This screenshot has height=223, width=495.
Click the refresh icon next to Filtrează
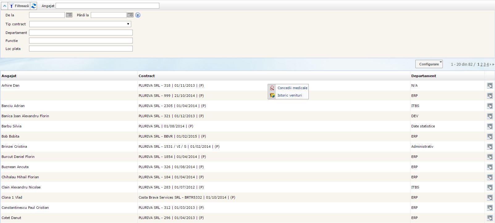click(x=34, y=6)
